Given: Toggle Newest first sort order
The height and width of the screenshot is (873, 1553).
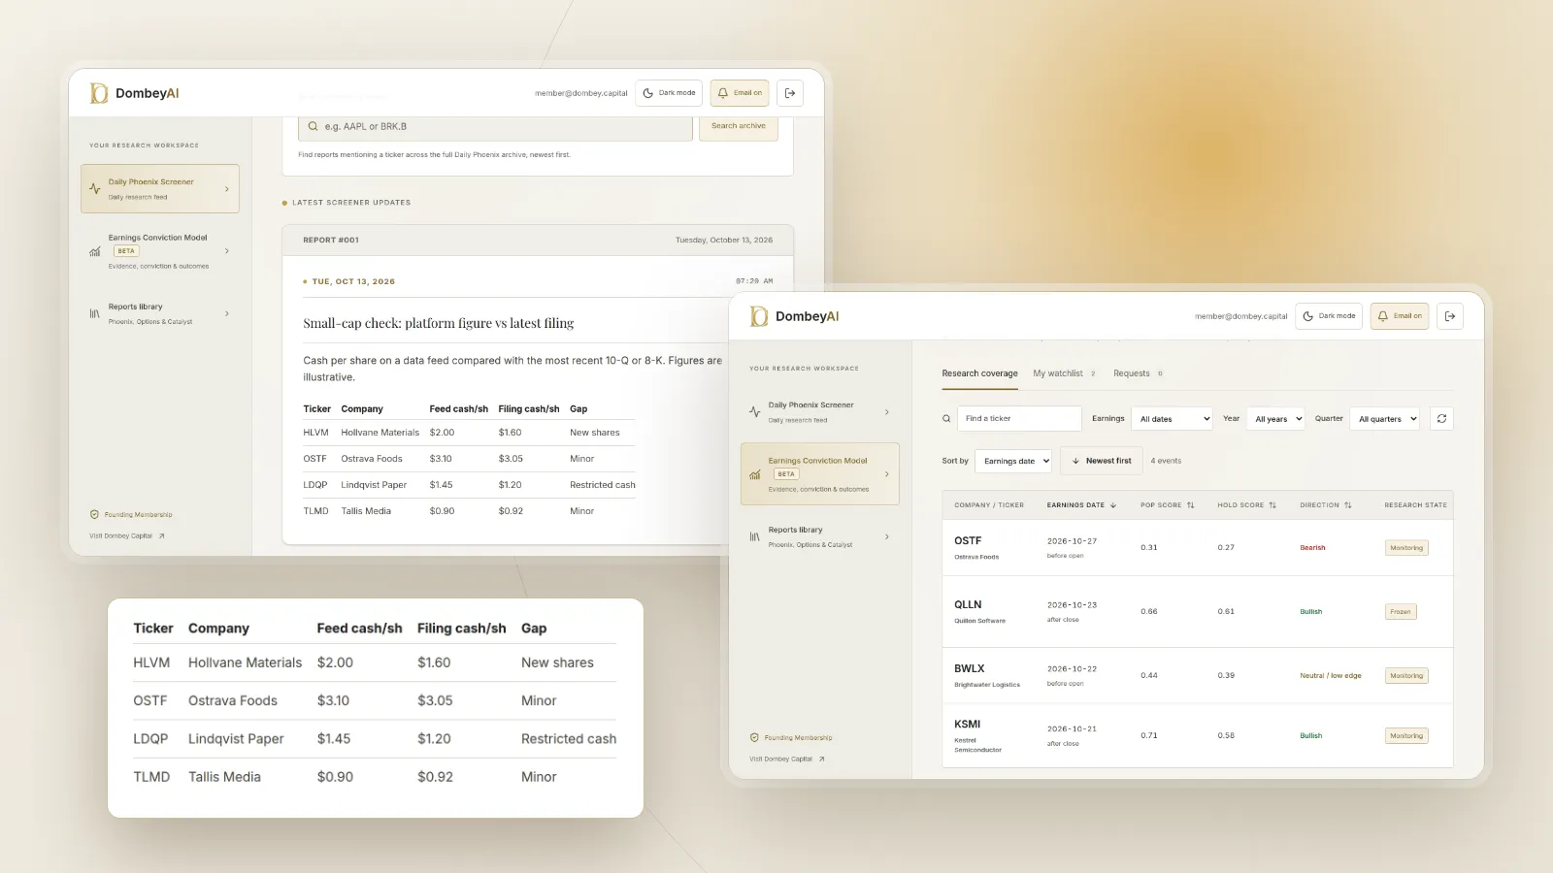Looking at the screenshot, I should pyautogui.click(x=1101, y=461).
